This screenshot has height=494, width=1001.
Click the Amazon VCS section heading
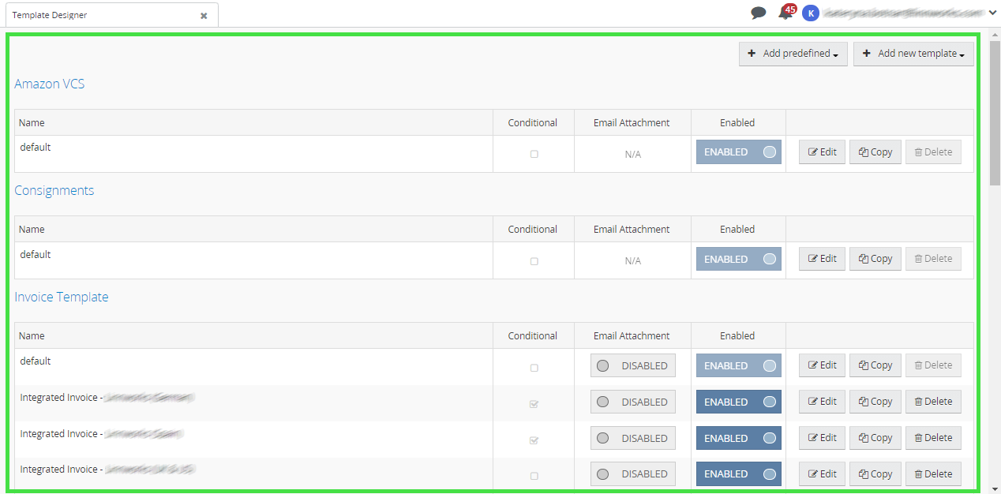pyautogui.click(x=50, y=84)
